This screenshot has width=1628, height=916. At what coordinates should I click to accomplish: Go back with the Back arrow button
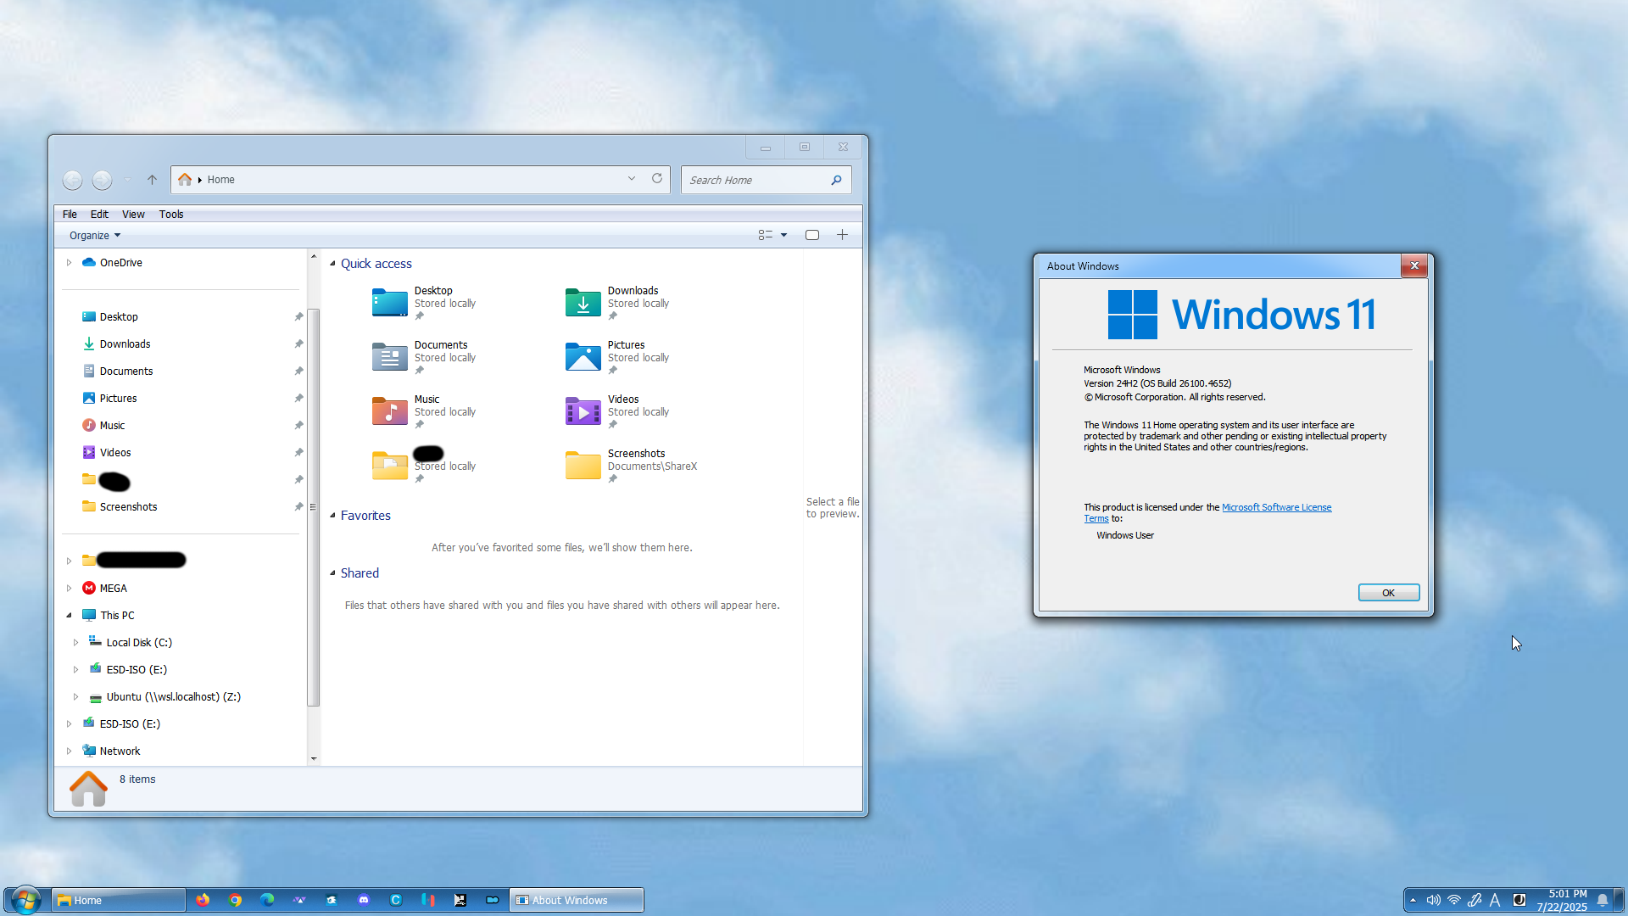tap(73, 180)
